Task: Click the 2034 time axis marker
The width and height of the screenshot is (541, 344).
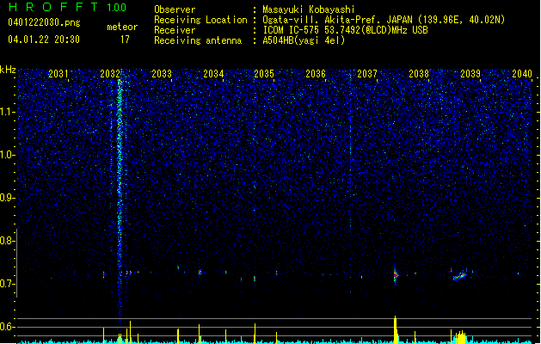Action: tap(213, 74)
